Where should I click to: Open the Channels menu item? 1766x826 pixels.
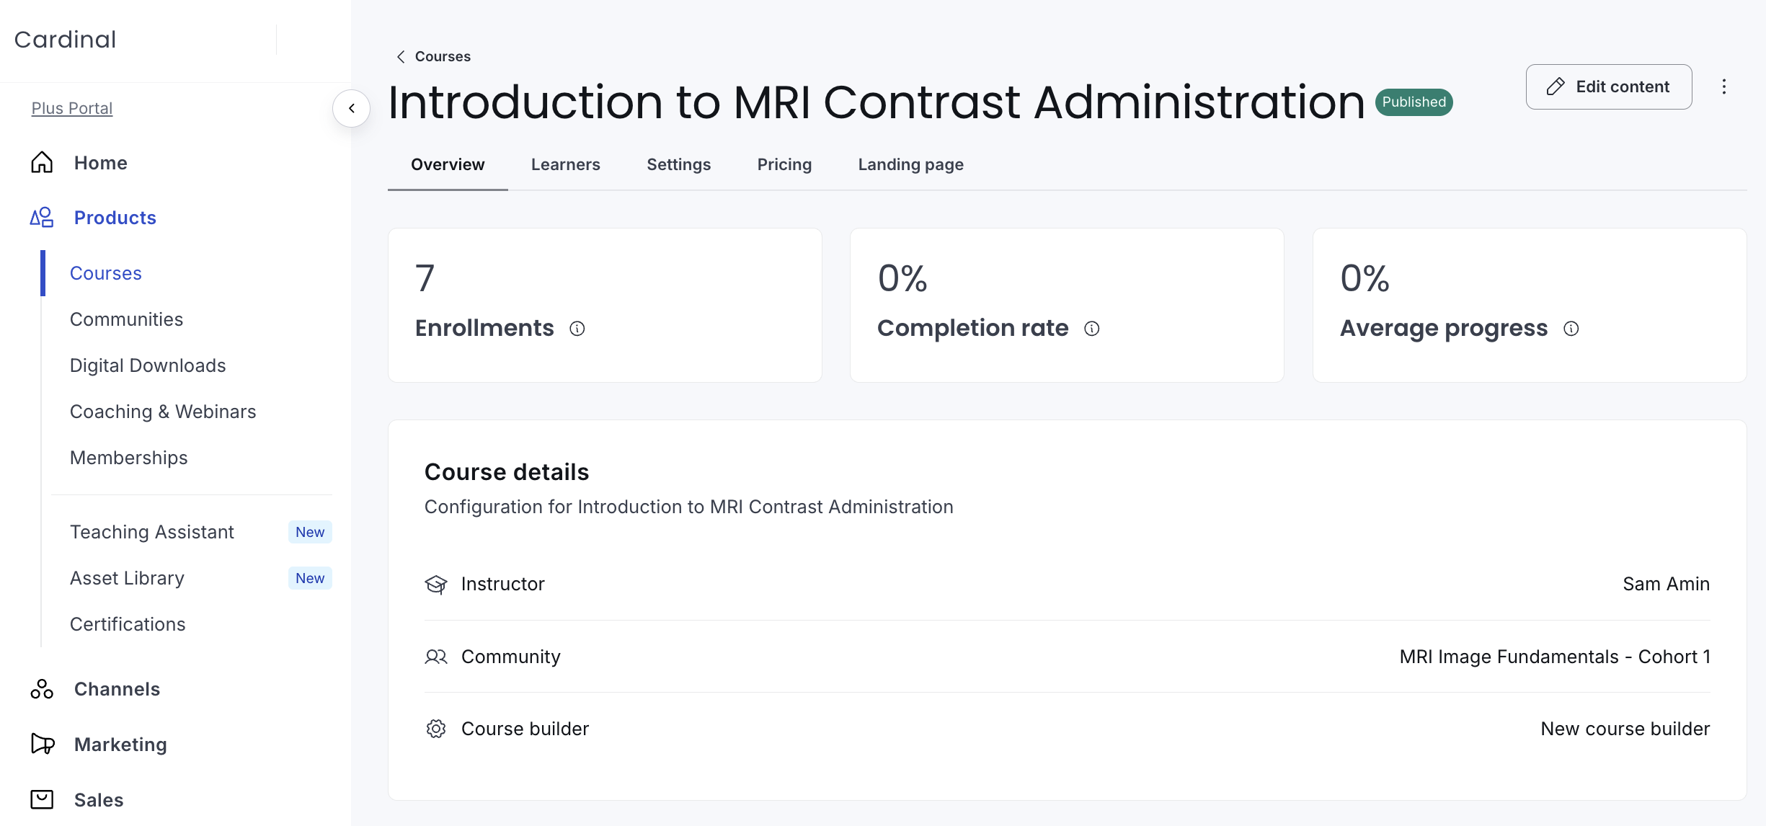tap(117, 689)
